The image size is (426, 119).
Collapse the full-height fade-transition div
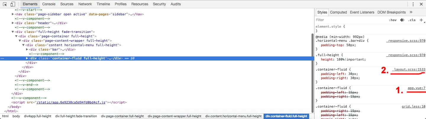point(13,32)
